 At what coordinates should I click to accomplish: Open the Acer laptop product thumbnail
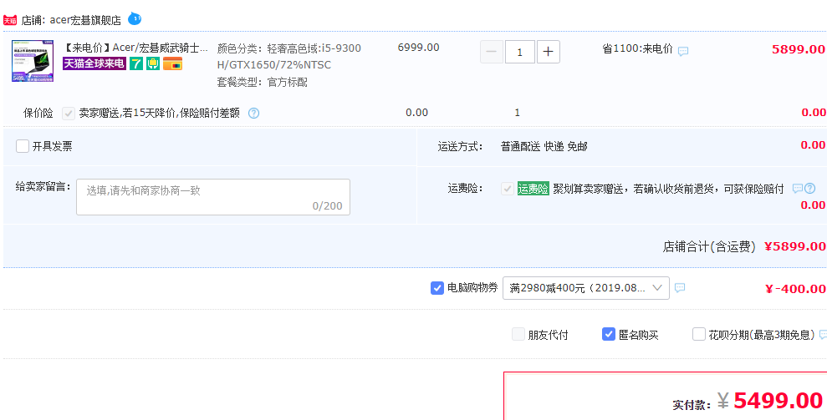pyautogui.click(x=33, y=61)
